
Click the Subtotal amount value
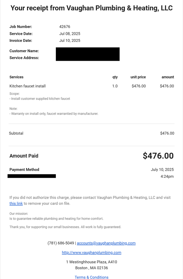tap(167, 133)
